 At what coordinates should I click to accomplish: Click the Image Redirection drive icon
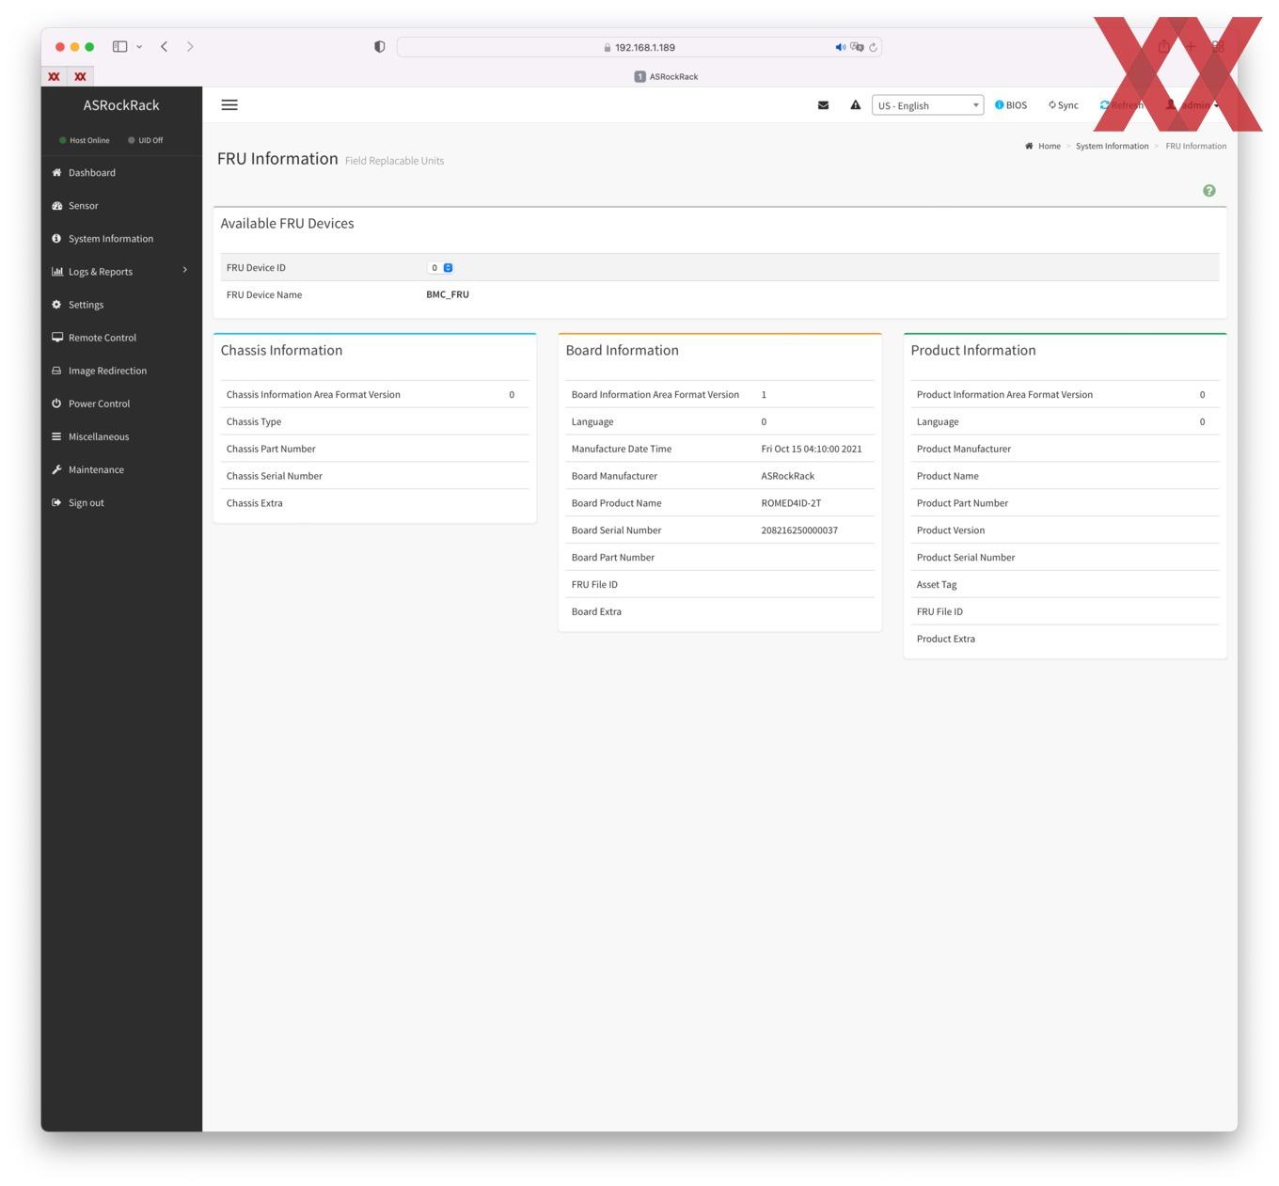click(56, 371)
